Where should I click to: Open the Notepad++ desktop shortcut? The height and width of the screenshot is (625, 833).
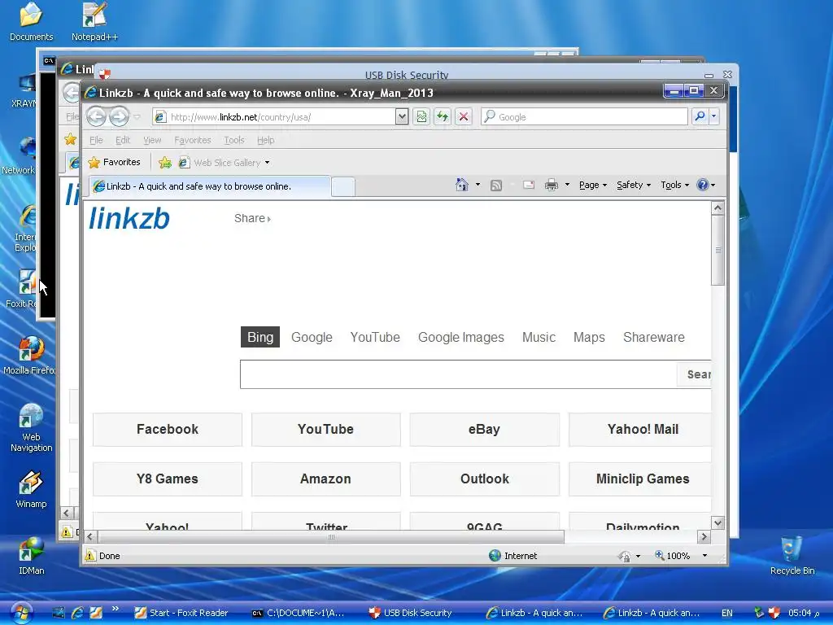click(x=94, y=22)
